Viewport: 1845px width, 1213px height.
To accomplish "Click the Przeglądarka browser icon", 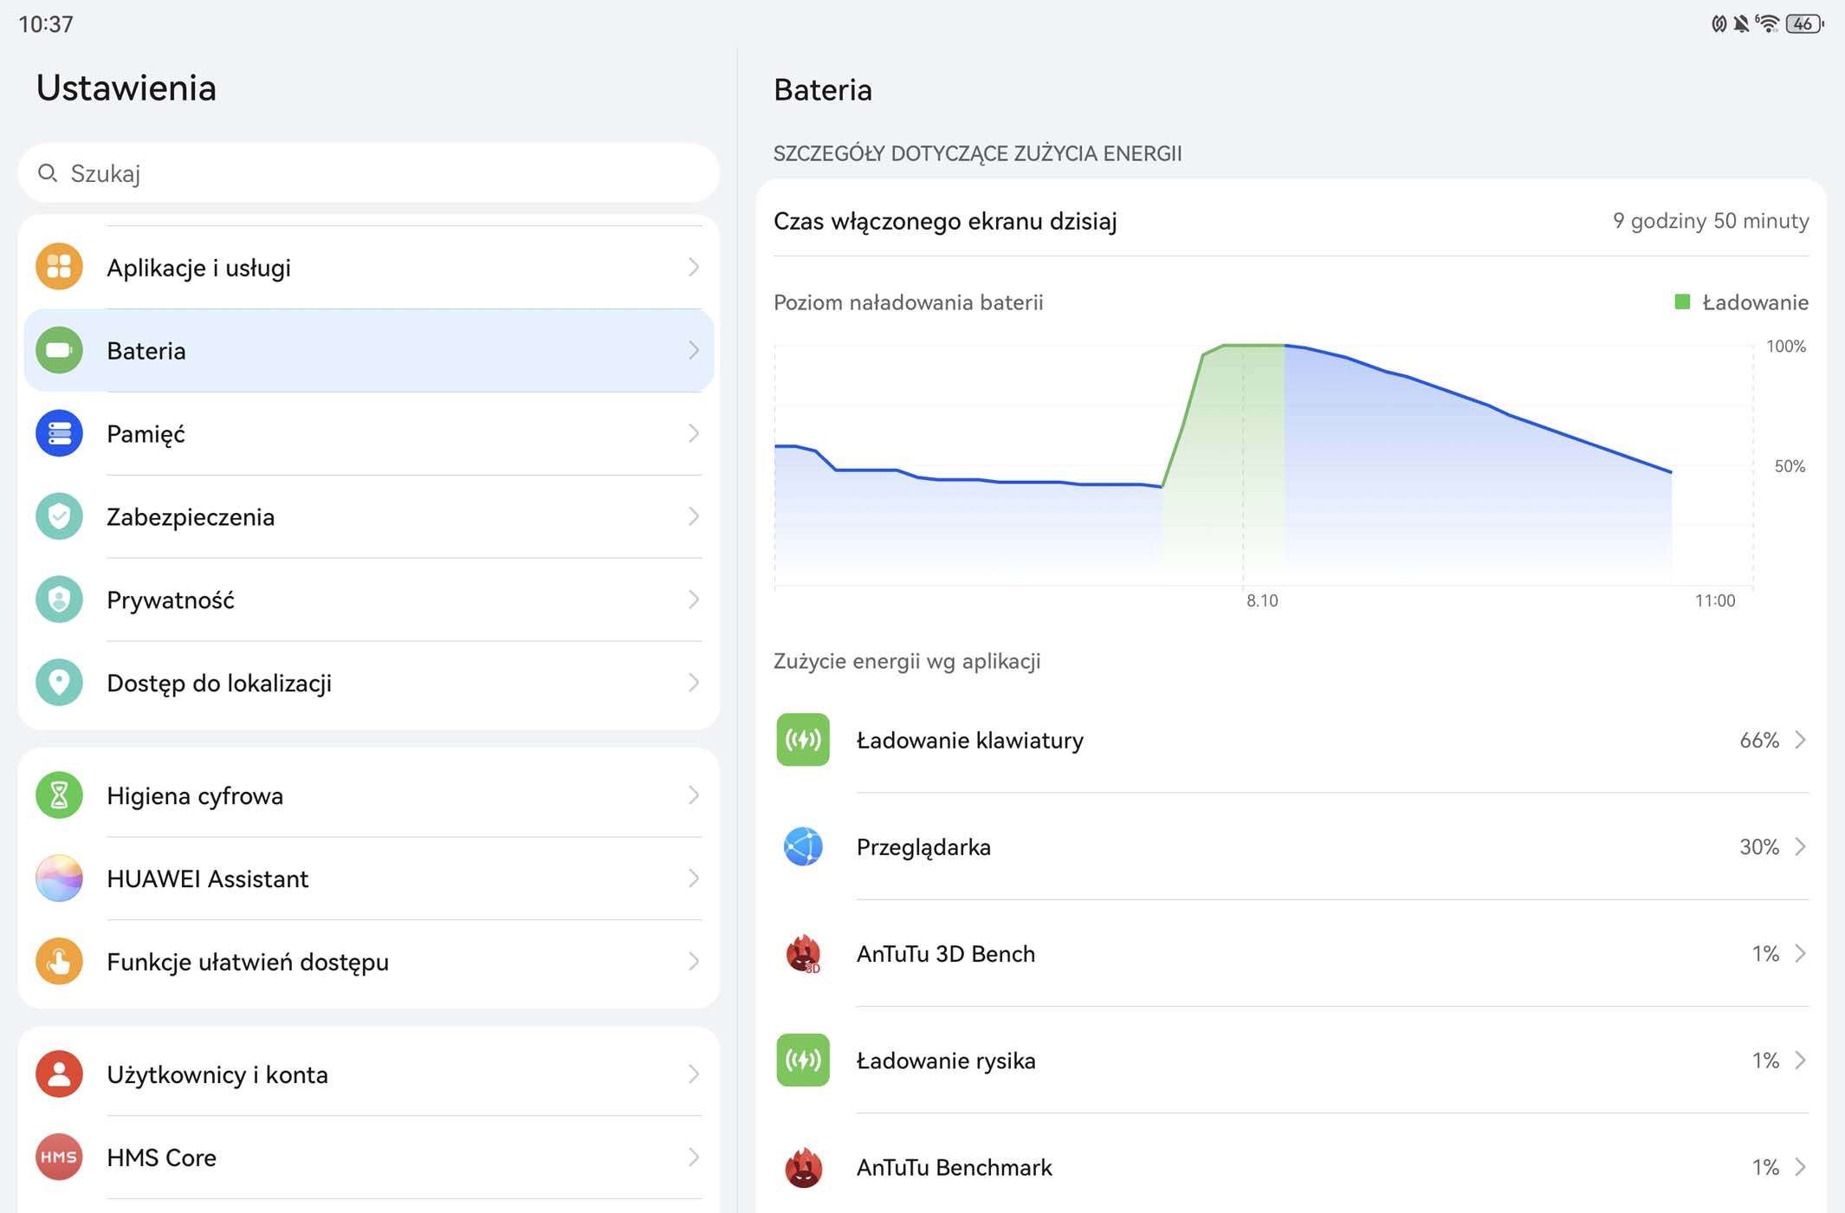I will click(803, 847).
